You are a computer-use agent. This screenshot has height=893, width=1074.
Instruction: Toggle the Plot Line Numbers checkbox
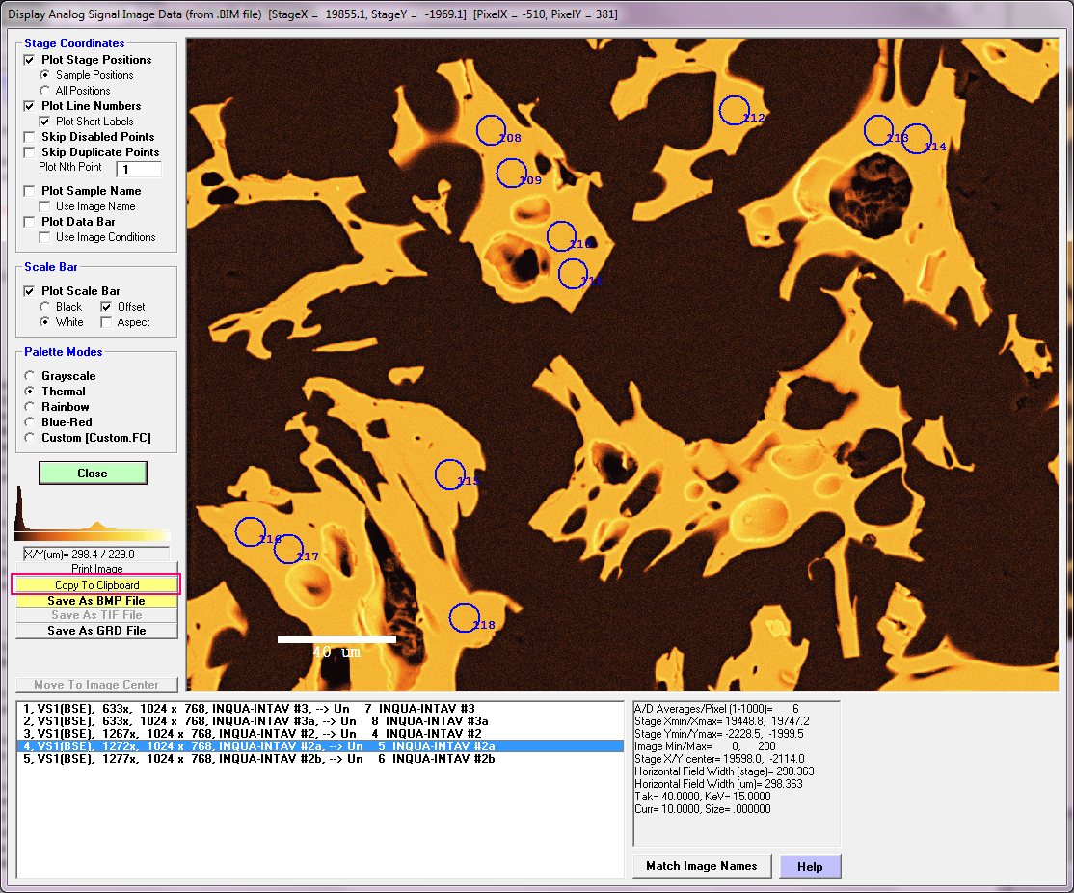click(x=30, y=106)
